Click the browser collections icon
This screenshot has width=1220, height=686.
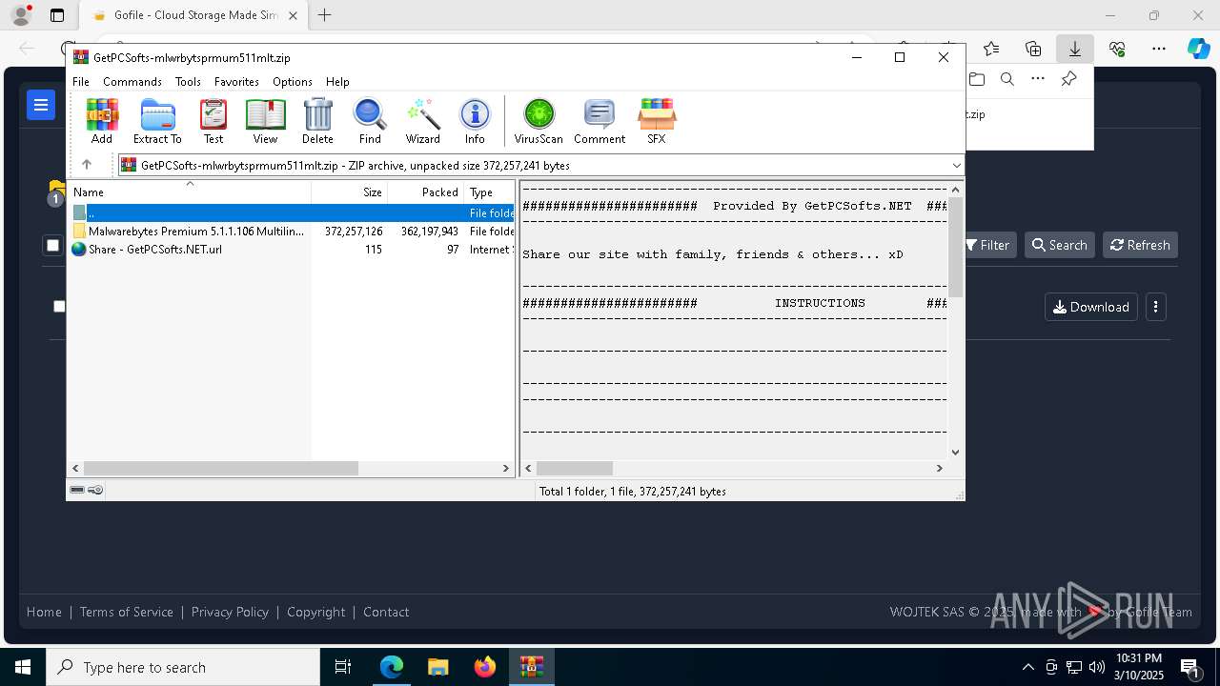1033,49
